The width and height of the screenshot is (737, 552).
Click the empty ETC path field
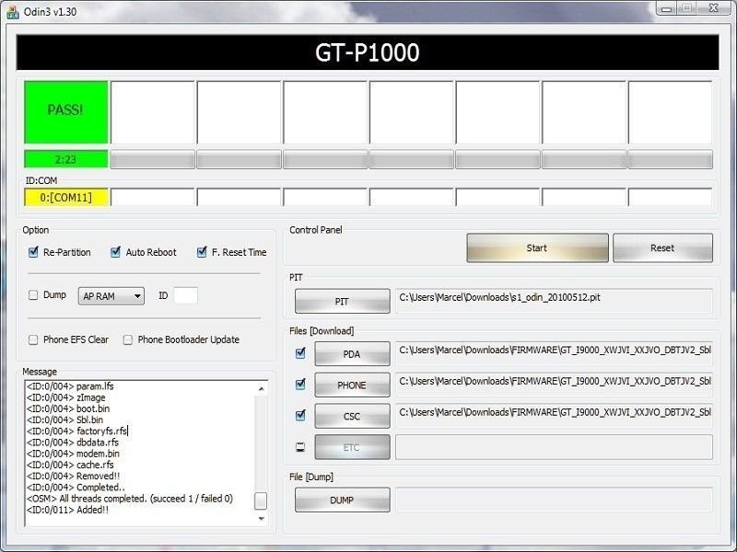554,447
